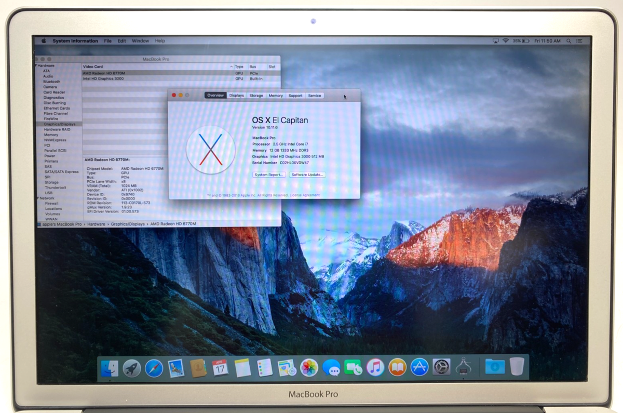Image resolution: width=623 pixels, height=413 pixels.
Task: Open the Edit menu
Action: pos(121,41)
